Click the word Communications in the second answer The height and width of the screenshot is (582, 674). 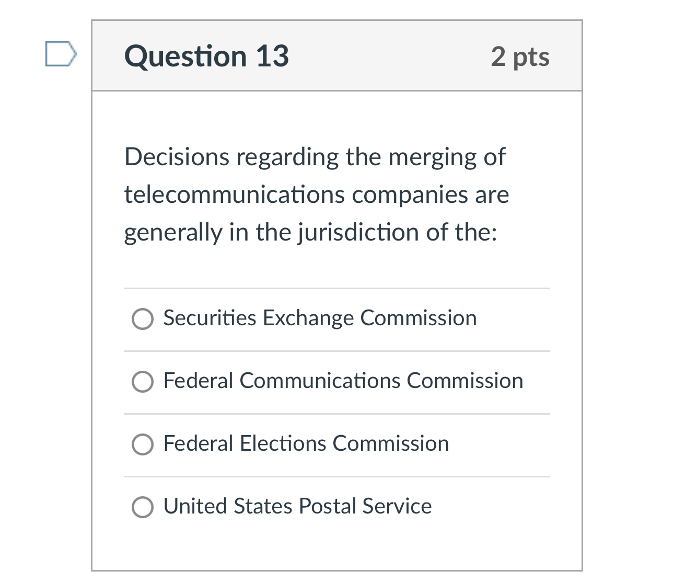click(320, 381)
